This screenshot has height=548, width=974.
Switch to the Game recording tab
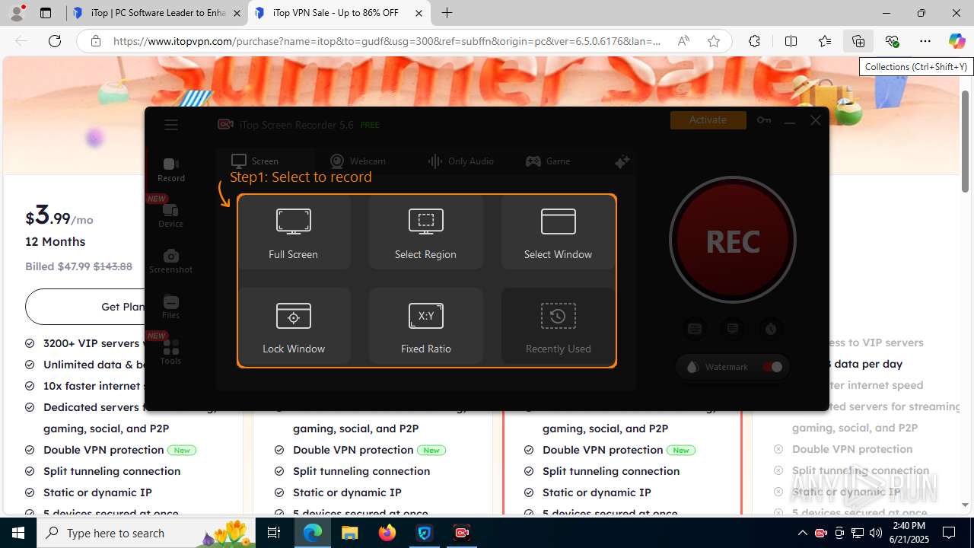click(548, 161)
